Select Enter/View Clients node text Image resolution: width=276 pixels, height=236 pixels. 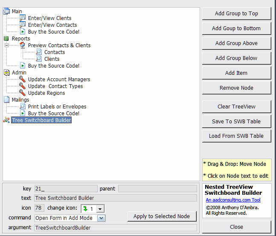pos(49,18)
